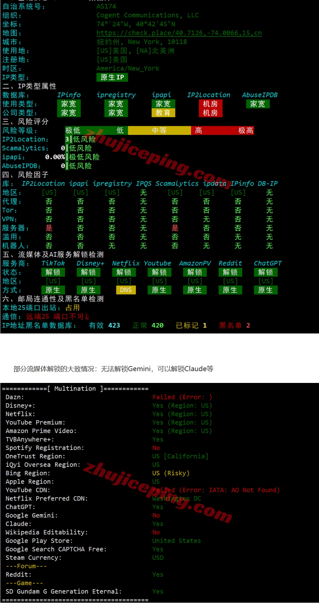Click the "Multination" section header
The height and width of the screenshot is (603, 319).
click(x=75, y=389)
